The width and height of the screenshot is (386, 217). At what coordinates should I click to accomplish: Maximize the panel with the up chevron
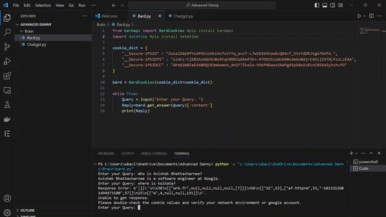[372, 153]
